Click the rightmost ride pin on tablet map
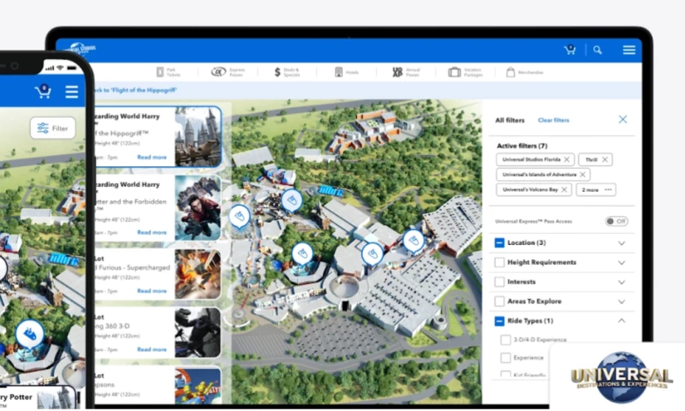This screenshot has width=685, height=411. tap(414, 241)
